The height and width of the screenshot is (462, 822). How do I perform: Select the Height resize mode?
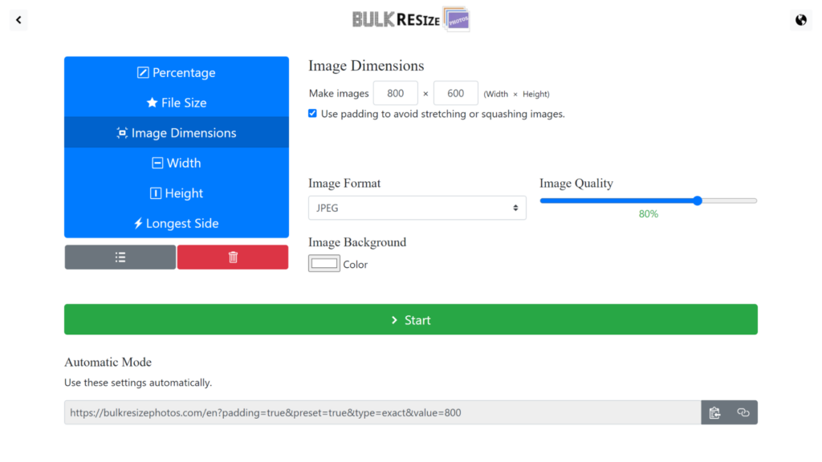[177, 193]
